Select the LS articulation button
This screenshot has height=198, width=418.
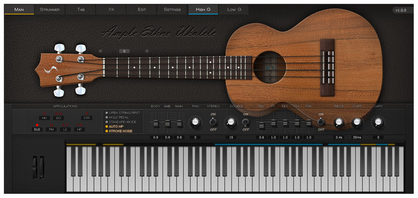coord(65,129)
